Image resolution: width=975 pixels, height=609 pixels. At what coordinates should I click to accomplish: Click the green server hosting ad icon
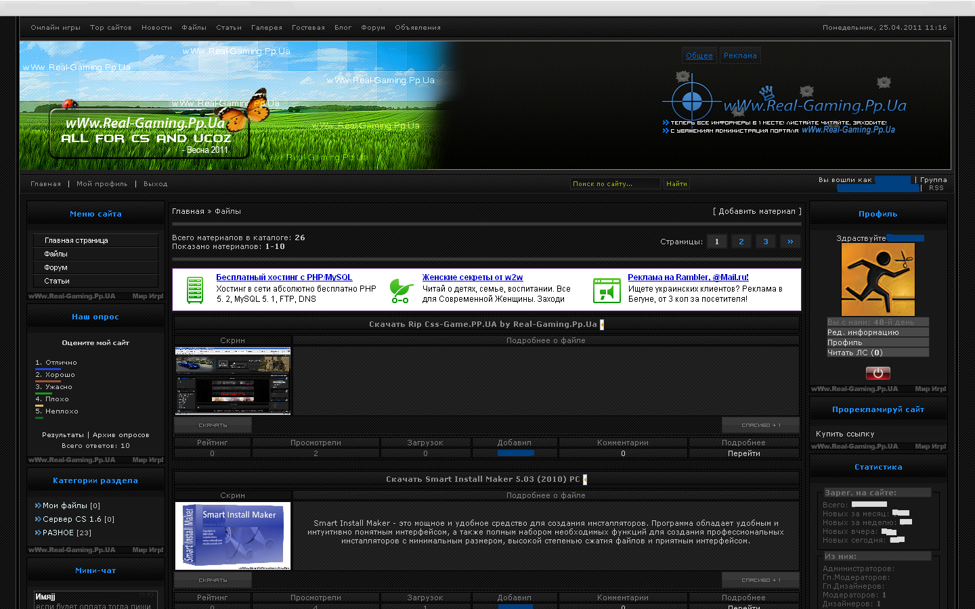coord(195,290)
